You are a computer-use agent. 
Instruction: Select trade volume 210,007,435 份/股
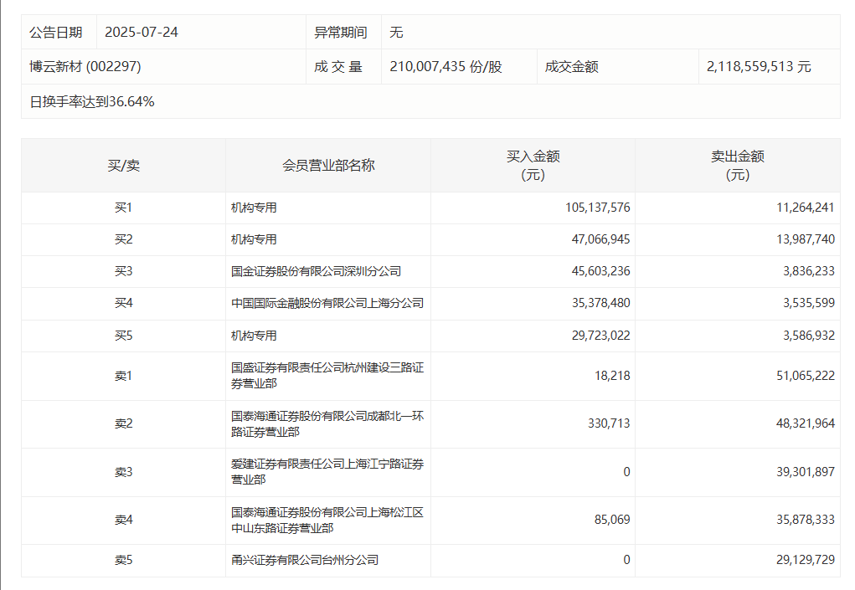click(x=446, y=66)
